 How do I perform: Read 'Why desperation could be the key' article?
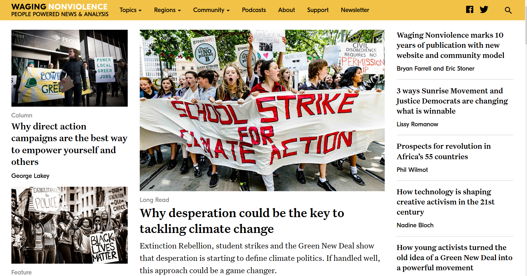point(241,221)
